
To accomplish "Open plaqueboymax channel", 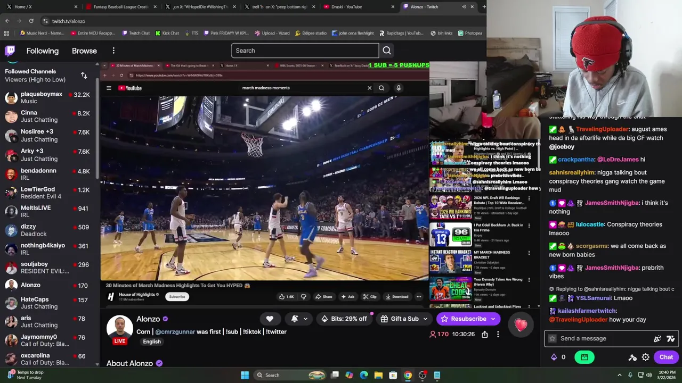I will click(x=49, y=97).
